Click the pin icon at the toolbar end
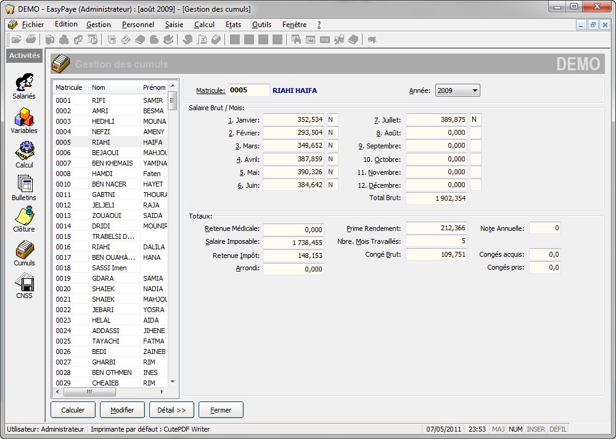This screenshot has height=439, width=616. (372, 39)
